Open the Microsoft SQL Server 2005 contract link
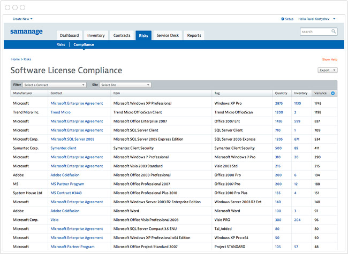This screenshot has width=348, height=254. click(x=72, y=139)
